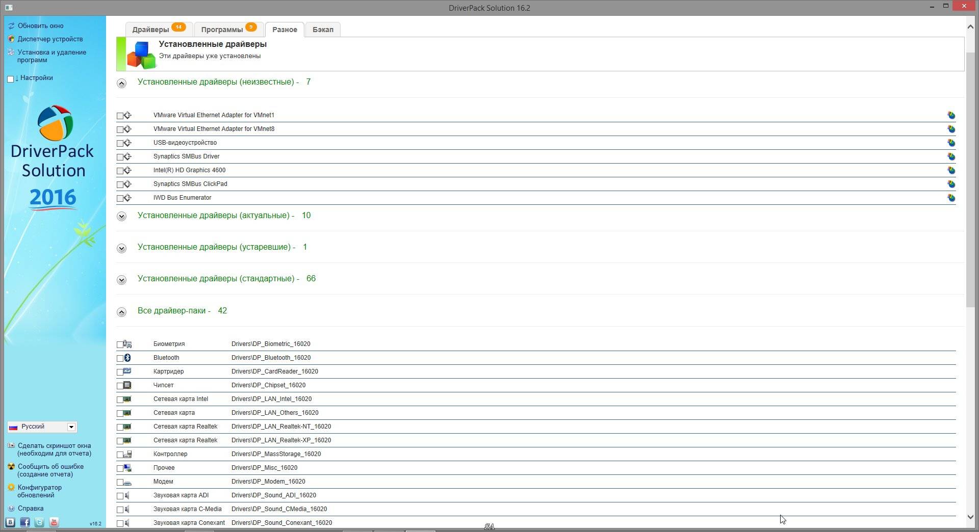Click the Чипсет driver pack icon
Viewport: 979px width, 532px height.
coord(127,385)
